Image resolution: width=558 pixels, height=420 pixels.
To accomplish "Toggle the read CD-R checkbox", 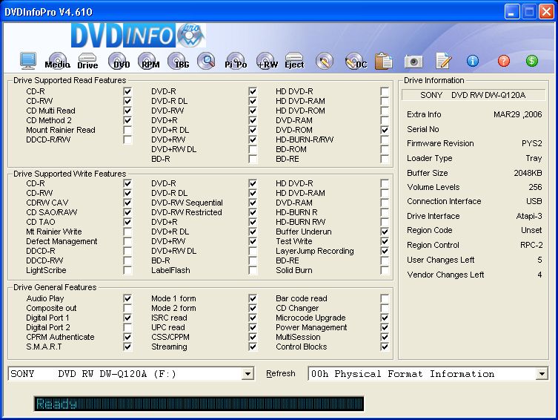I will point(127,91).
